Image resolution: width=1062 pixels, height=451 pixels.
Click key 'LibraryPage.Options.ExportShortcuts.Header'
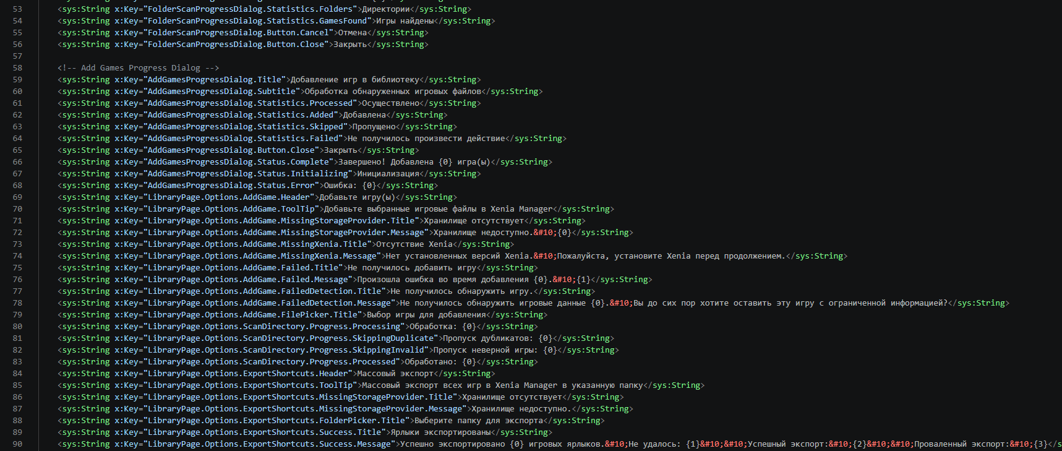[248, 374]
